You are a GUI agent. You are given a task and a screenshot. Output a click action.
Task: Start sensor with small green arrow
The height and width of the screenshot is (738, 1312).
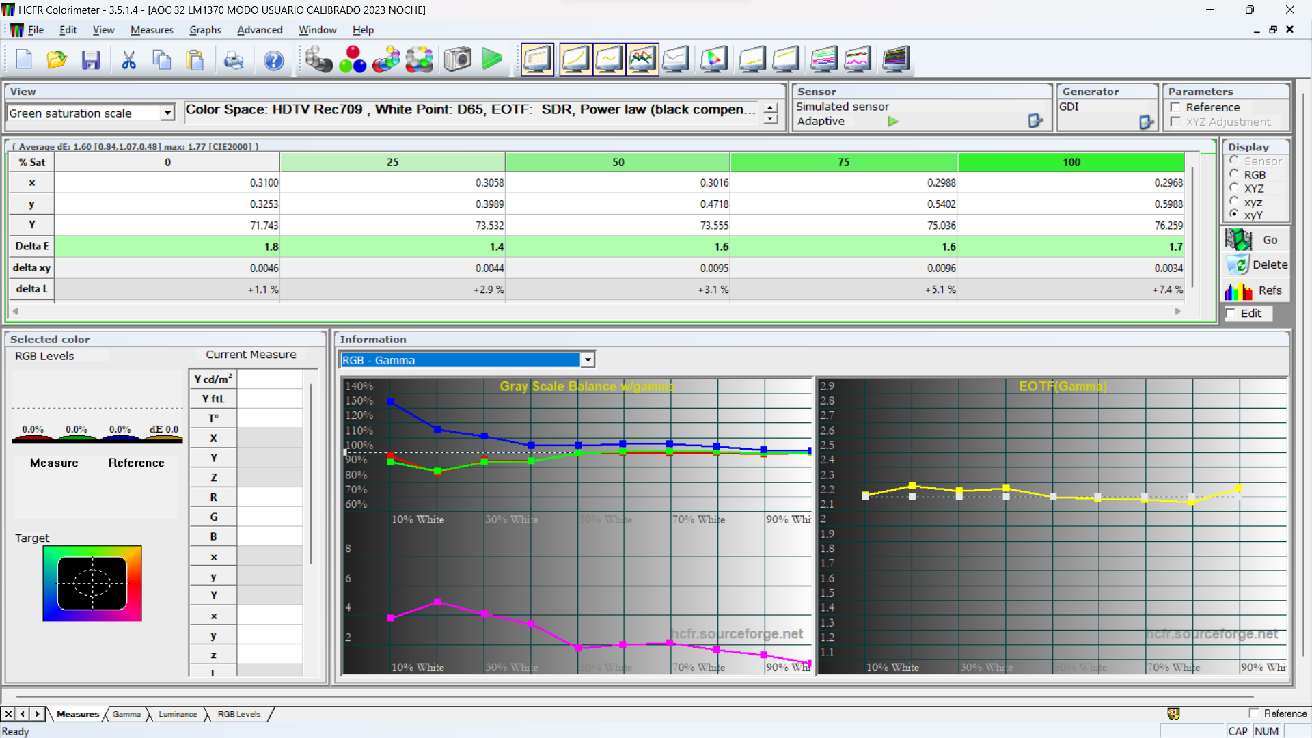893,121
